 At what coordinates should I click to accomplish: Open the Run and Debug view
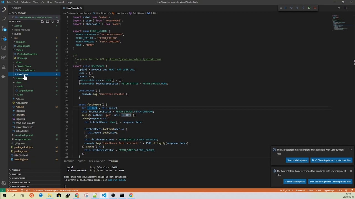[4, 38]
